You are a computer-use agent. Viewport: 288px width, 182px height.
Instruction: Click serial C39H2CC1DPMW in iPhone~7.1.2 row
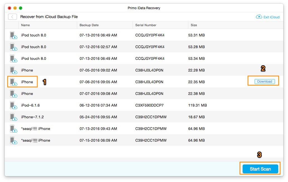151,117
